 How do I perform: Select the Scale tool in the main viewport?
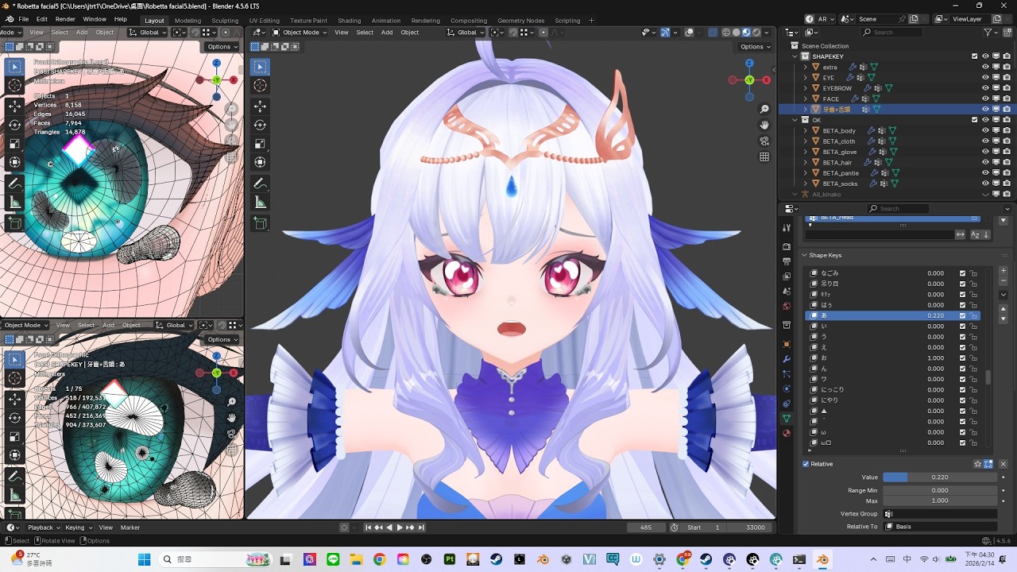(261, 144)
